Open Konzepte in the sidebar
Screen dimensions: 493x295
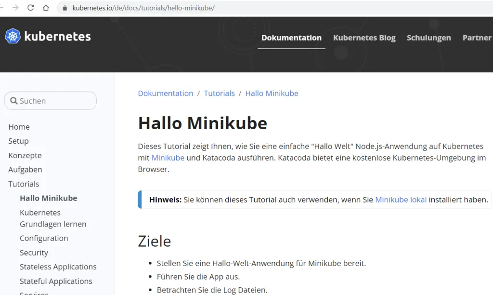click(x=25, y=156)
